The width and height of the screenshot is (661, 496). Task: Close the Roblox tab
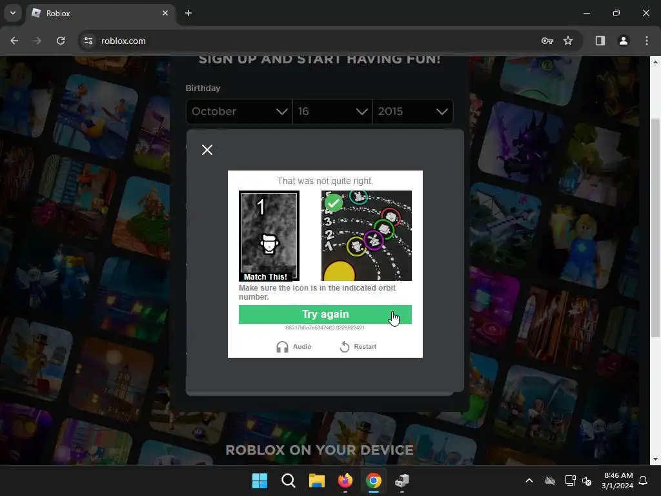pyautogui.click(x=165, y=13)
